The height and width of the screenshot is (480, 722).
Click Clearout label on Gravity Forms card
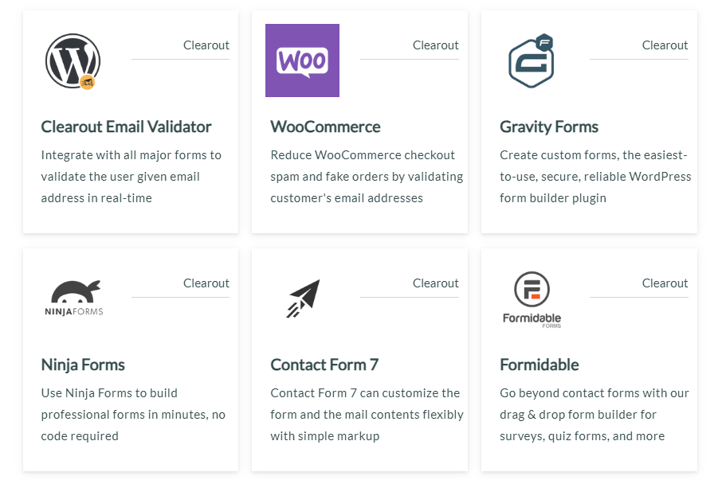665,45
